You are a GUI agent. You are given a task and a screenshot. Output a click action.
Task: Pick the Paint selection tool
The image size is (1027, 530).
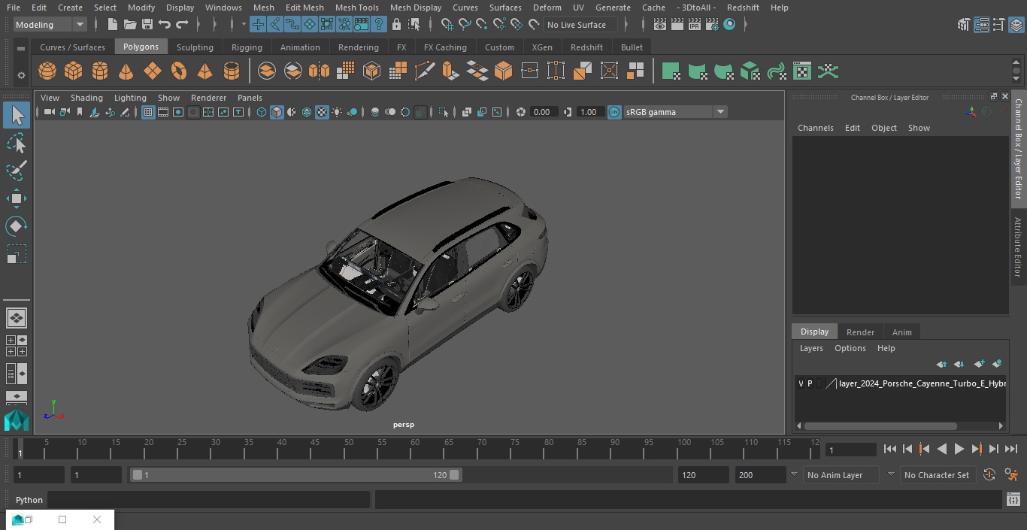16,171
